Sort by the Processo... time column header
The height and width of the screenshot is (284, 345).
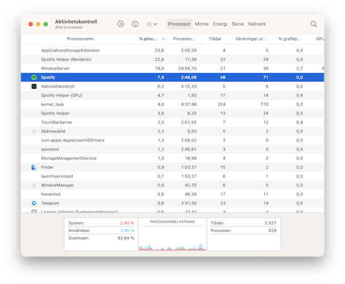click(184, 39)
